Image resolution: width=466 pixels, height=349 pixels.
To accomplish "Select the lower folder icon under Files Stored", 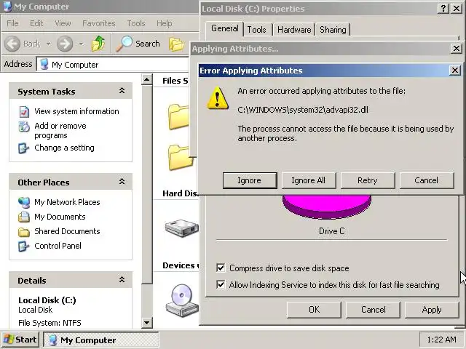I will click(180, 157).
